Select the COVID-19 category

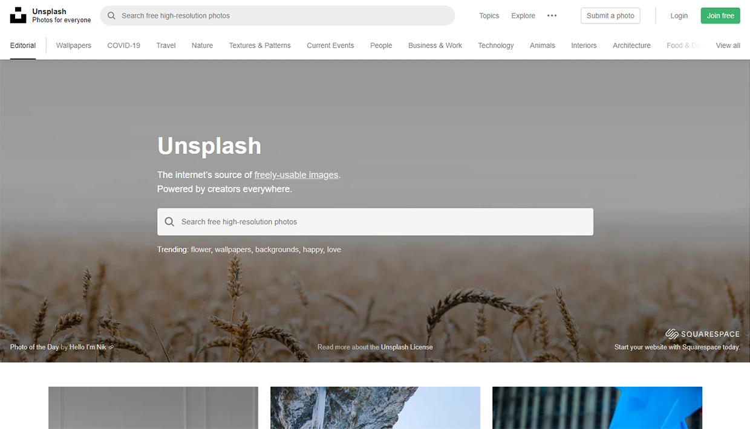[123, 45]
